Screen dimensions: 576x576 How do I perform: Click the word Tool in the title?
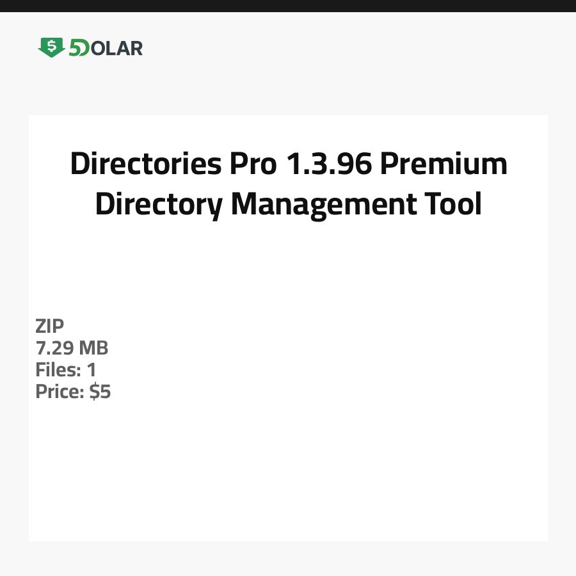pyautogui.click(x=452, y=205)
